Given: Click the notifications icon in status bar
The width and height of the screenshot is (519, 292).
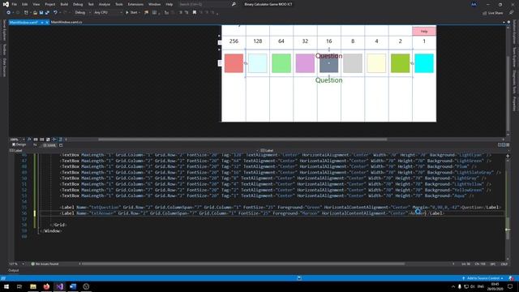Looking at the screenshot, I should [512, 278].
